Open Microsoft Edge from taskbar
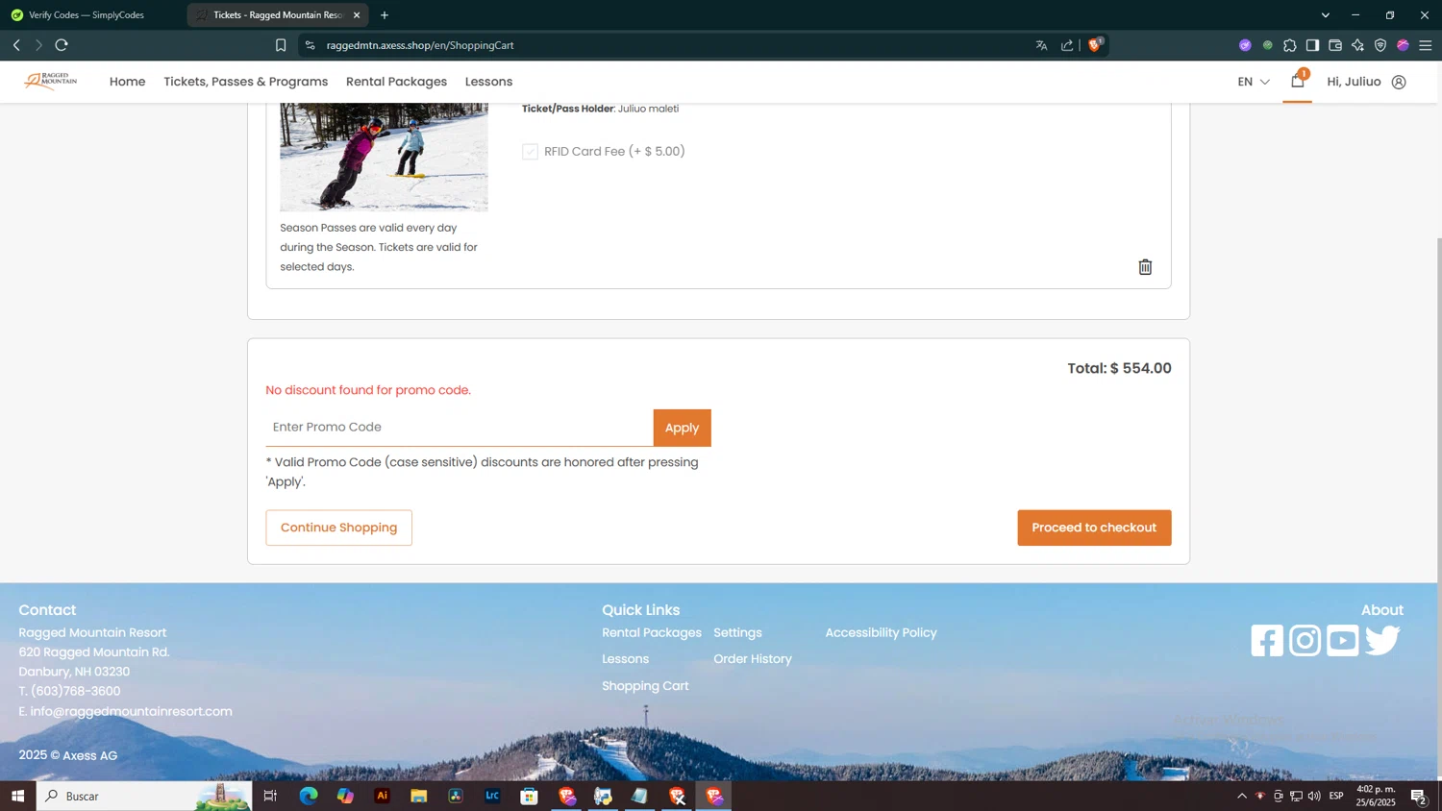 pyautogui.click(x=308, y=796)
